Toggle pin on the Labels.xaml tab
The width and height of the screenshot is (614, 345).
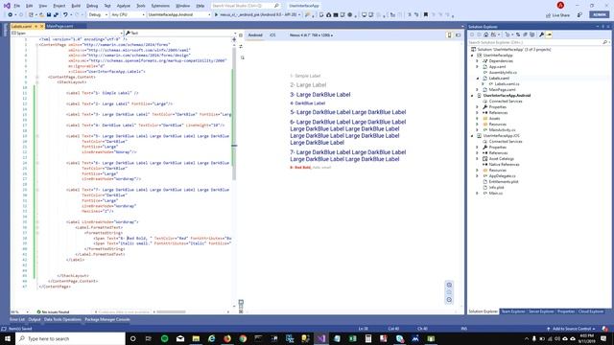coord(36,26)
